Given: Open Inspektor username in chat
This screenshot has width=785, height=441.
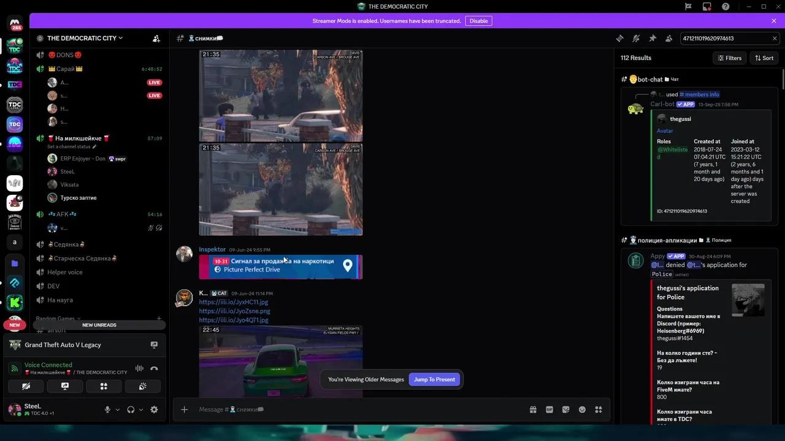Looking at the screenshot, I should 212,249.
